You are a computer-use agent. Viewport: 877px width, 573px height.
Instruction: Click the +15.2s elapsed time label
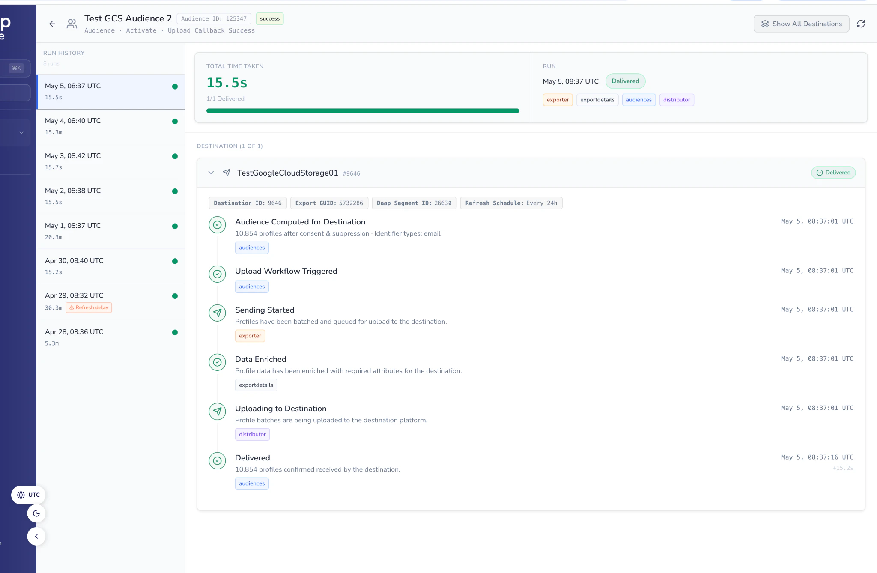[x=843, y=468]
